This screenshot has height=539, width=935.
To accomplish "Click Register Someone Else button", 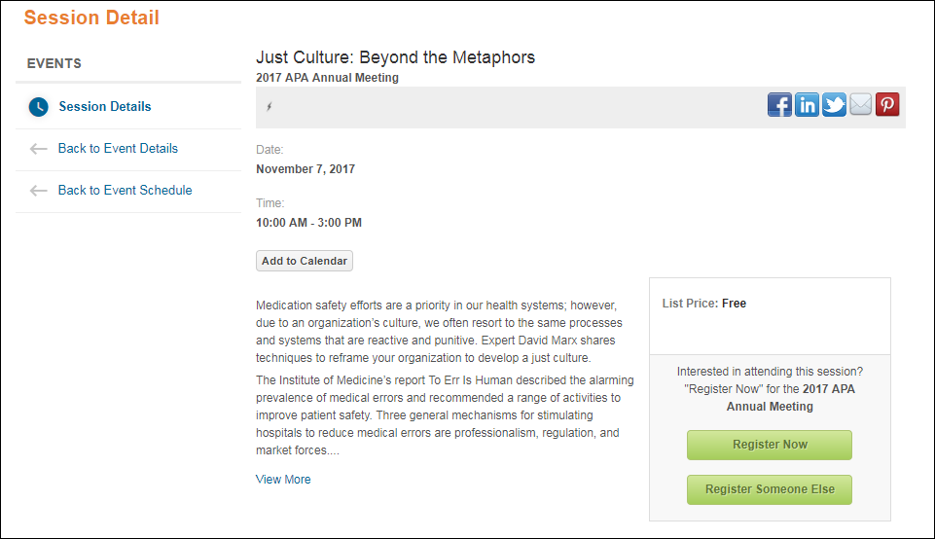I will [770, 489].
